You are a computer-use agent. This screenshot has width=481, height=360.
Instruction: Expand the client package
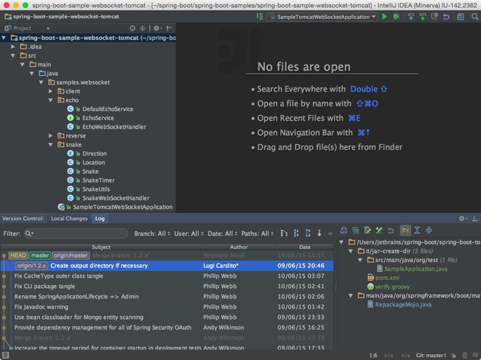51,92
